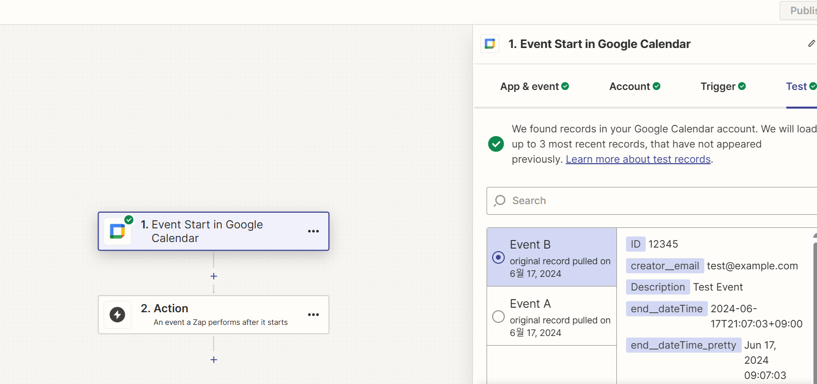Click the Publish button
This screenshot has width=817, height=384.
[799, 11]
